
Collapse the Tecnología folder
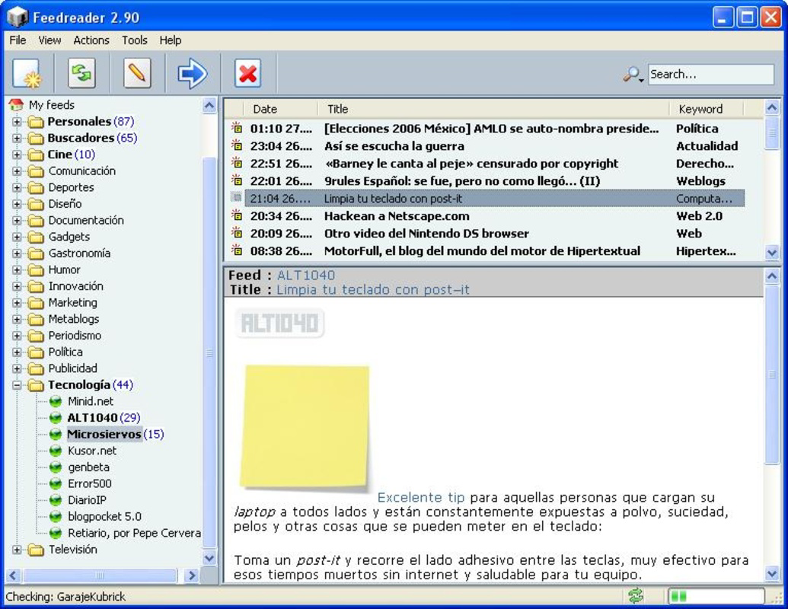pos(17,385)
